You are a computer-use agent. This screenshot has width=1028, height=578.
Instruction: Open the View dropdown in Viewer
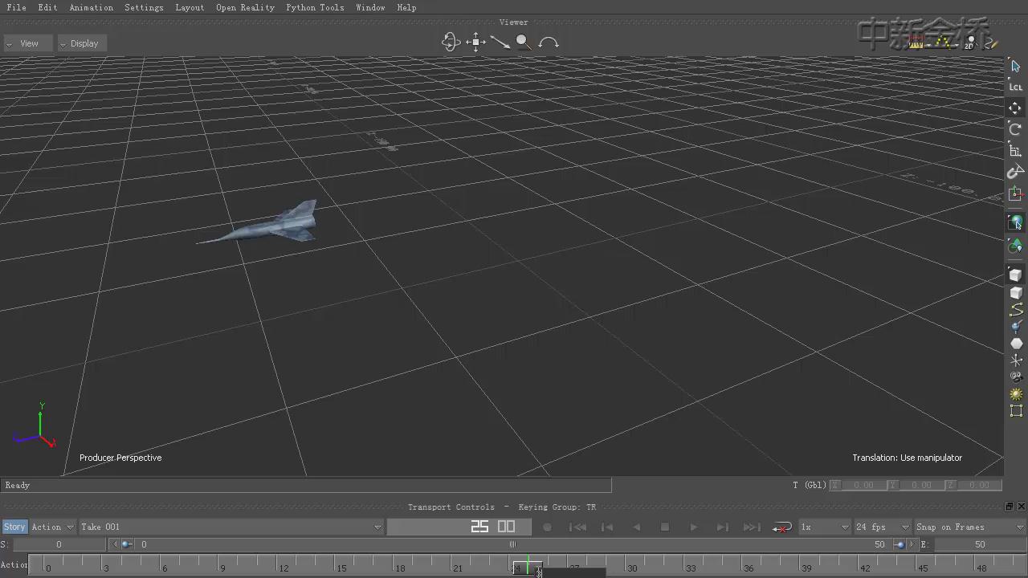29,43
